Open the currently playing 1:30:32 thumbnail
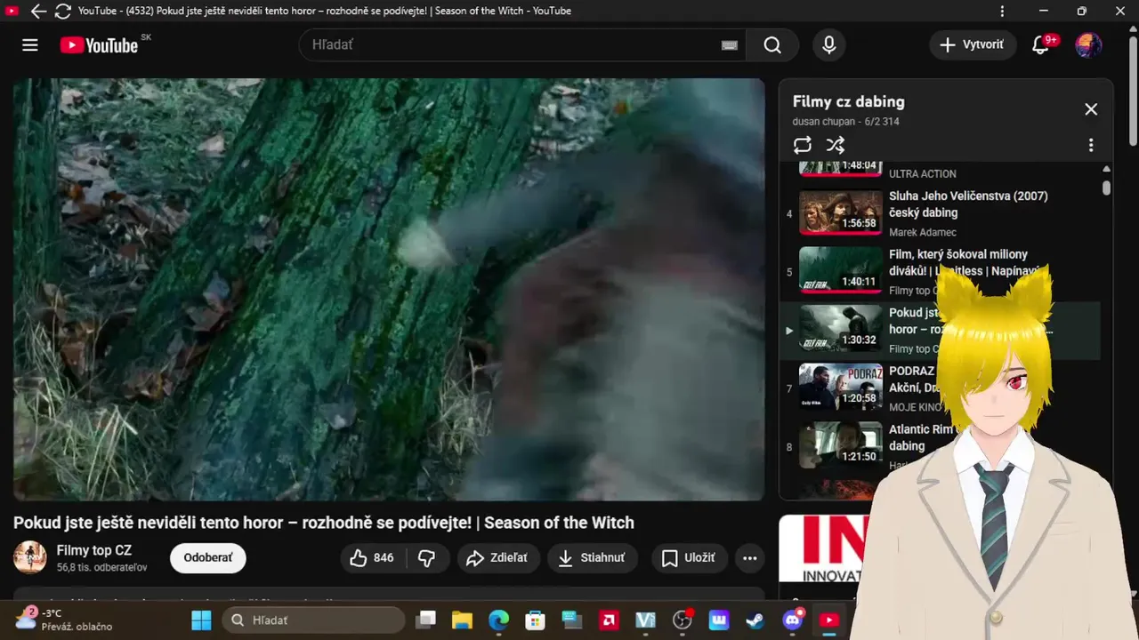 pyautogui.click(x=840, y=329)
